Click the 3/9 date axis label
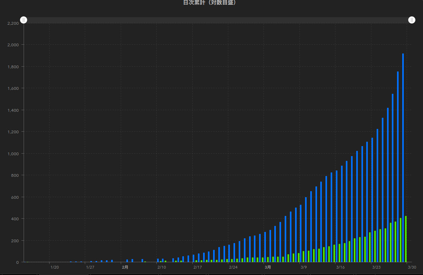The width and height of the screenshot is (423, 275). point(304,267)
